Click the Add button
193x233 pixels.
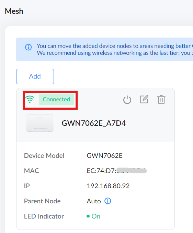click(35, 77)
